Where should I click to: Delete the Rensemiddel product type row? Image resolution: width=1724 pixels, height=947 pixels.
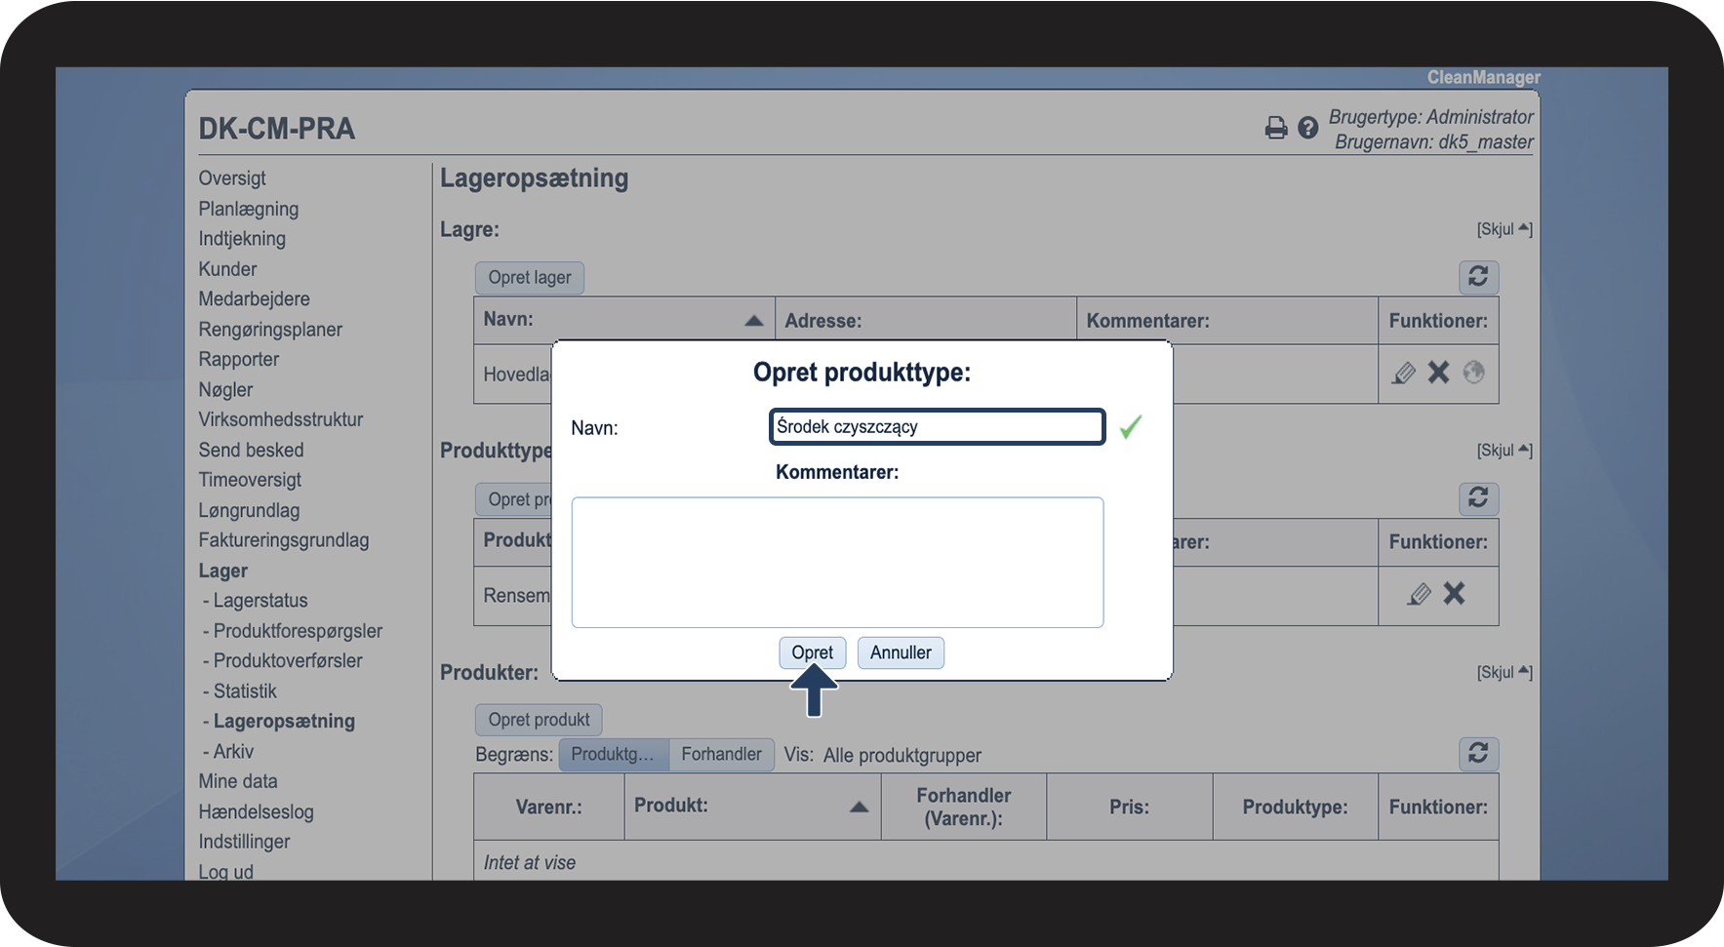coord(1454,594)
